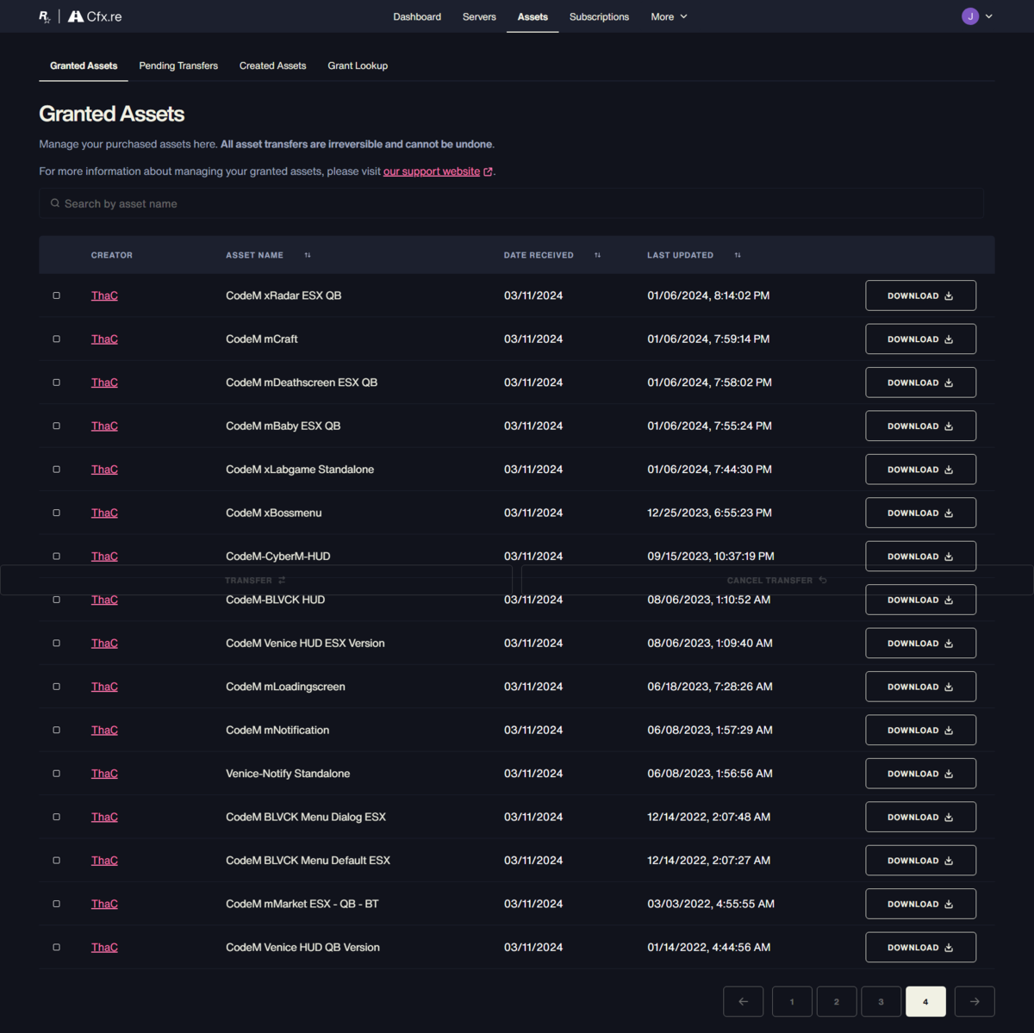Click the 12/25/2023, 6:55:23 PM timestamp
1034x1033 pixels.
point(709,513)
